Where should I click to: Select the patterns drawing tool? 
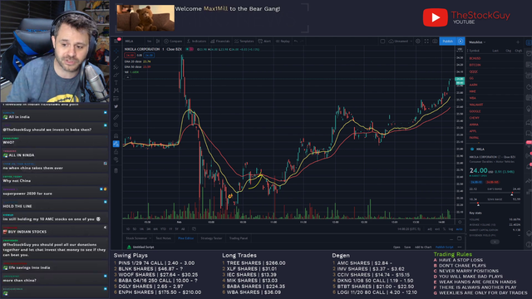coord(116,91)
